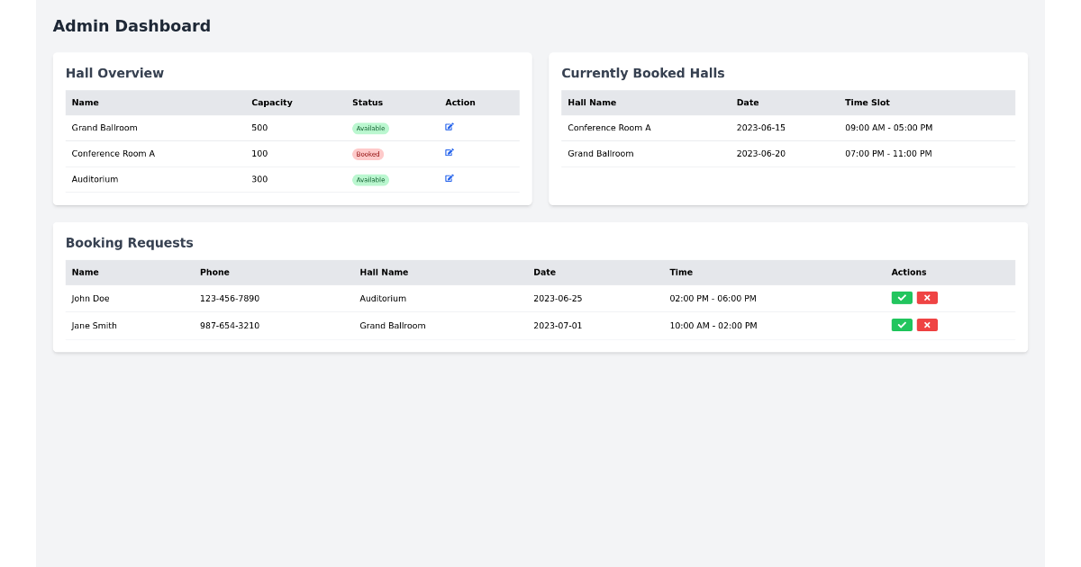Sort by the Capacity column header

tap(272, 103)
